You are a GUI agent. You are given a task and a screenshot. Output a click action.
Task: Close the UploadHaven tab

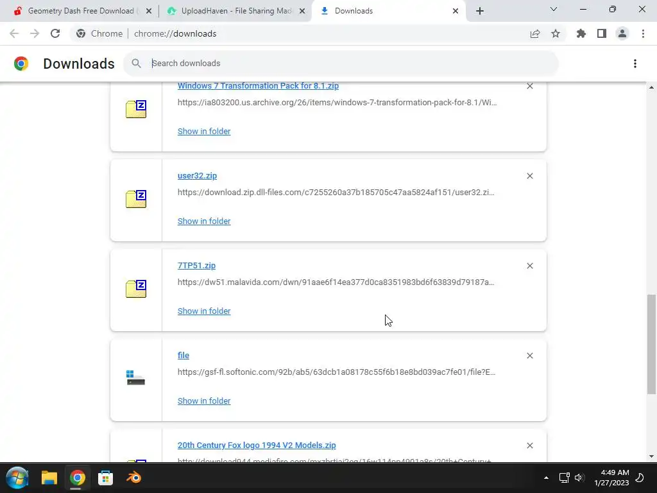[x=302, y=11]
